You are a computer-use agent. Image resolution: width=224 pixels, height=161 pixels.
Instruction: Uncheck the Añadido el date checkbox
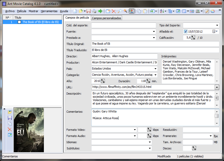pyautogui.click(x=186, y=32)
